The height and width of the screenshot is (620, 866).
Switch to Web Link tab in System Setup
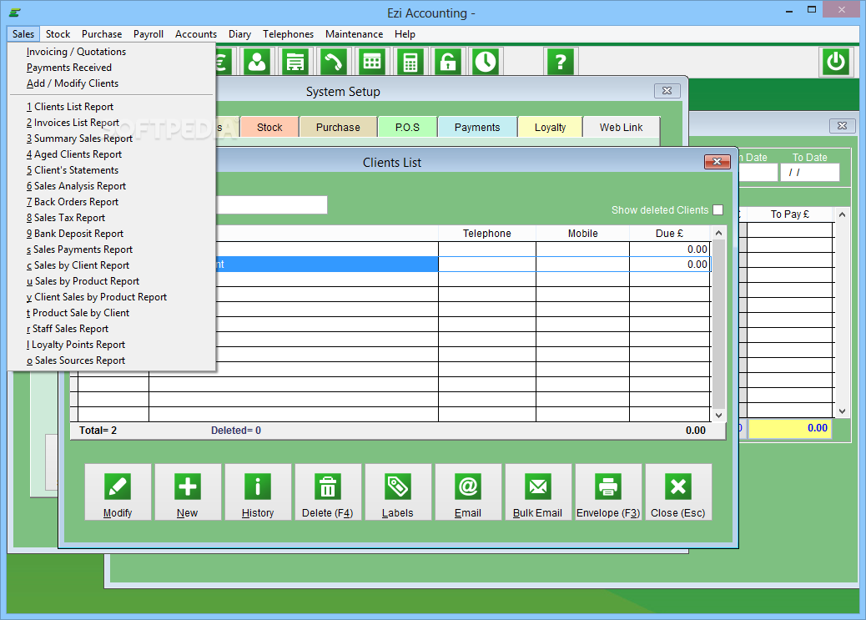click(x=622, y=127)
